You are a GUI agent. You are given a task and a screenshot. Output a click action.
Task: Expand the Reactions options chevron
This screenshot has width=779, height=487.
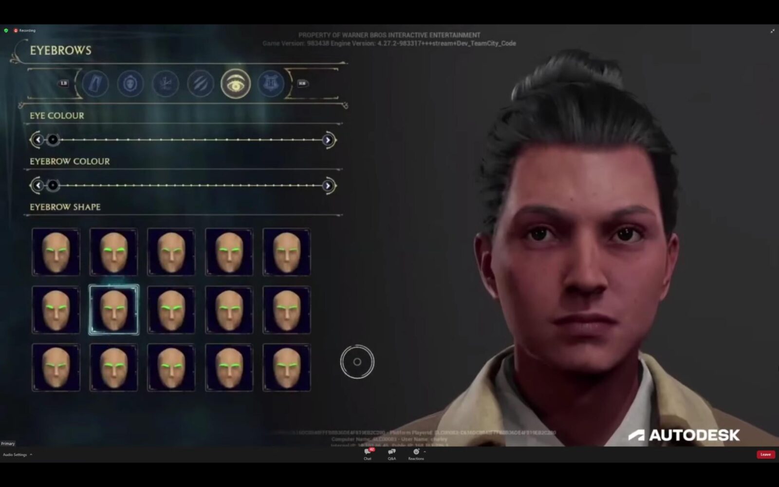click(424, 452)
